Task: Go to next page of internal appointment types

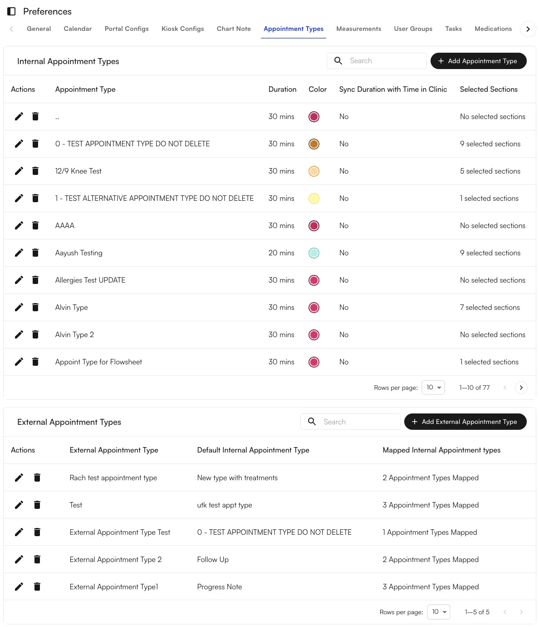Action: 521,387
